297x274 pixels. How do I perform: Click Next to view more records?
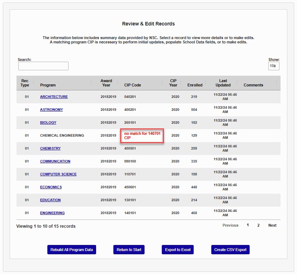click(x=272, y=225)
